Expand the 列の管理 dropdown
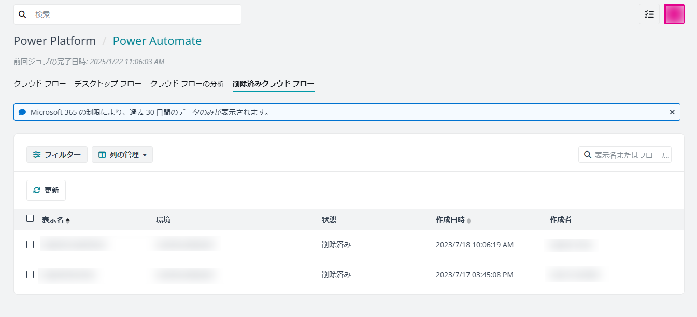Screen dimensions: 697x317 click(x=122, y=155)
